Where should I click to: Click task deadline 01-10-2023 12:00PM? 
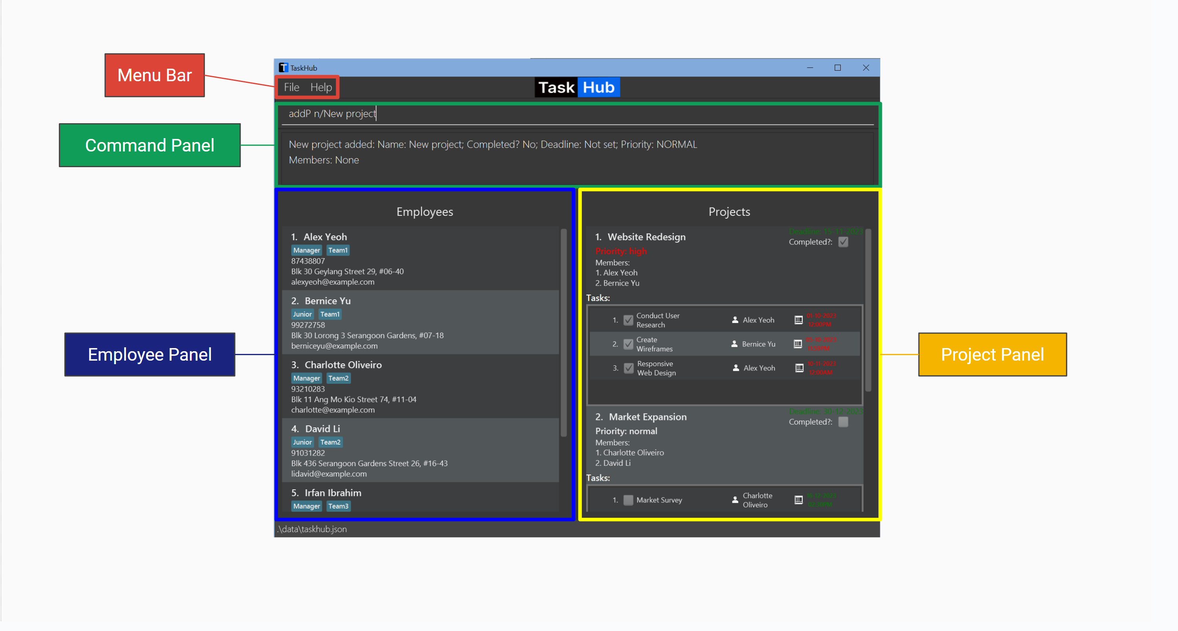tap(821, 320)
